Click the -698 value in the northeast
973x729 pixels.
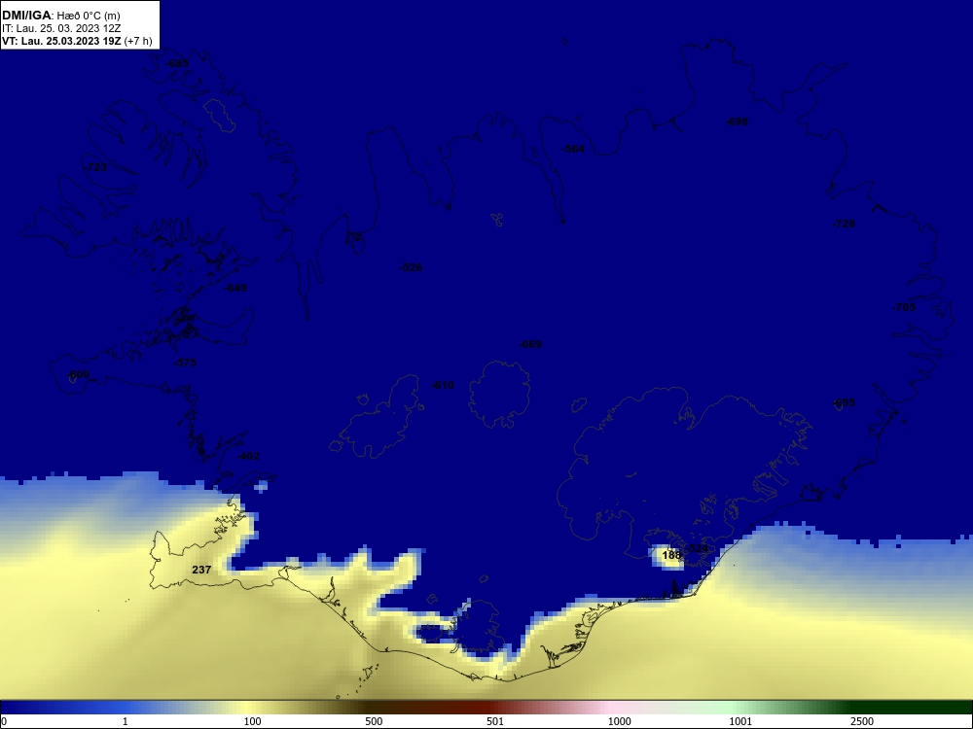[x=737, y=121]
